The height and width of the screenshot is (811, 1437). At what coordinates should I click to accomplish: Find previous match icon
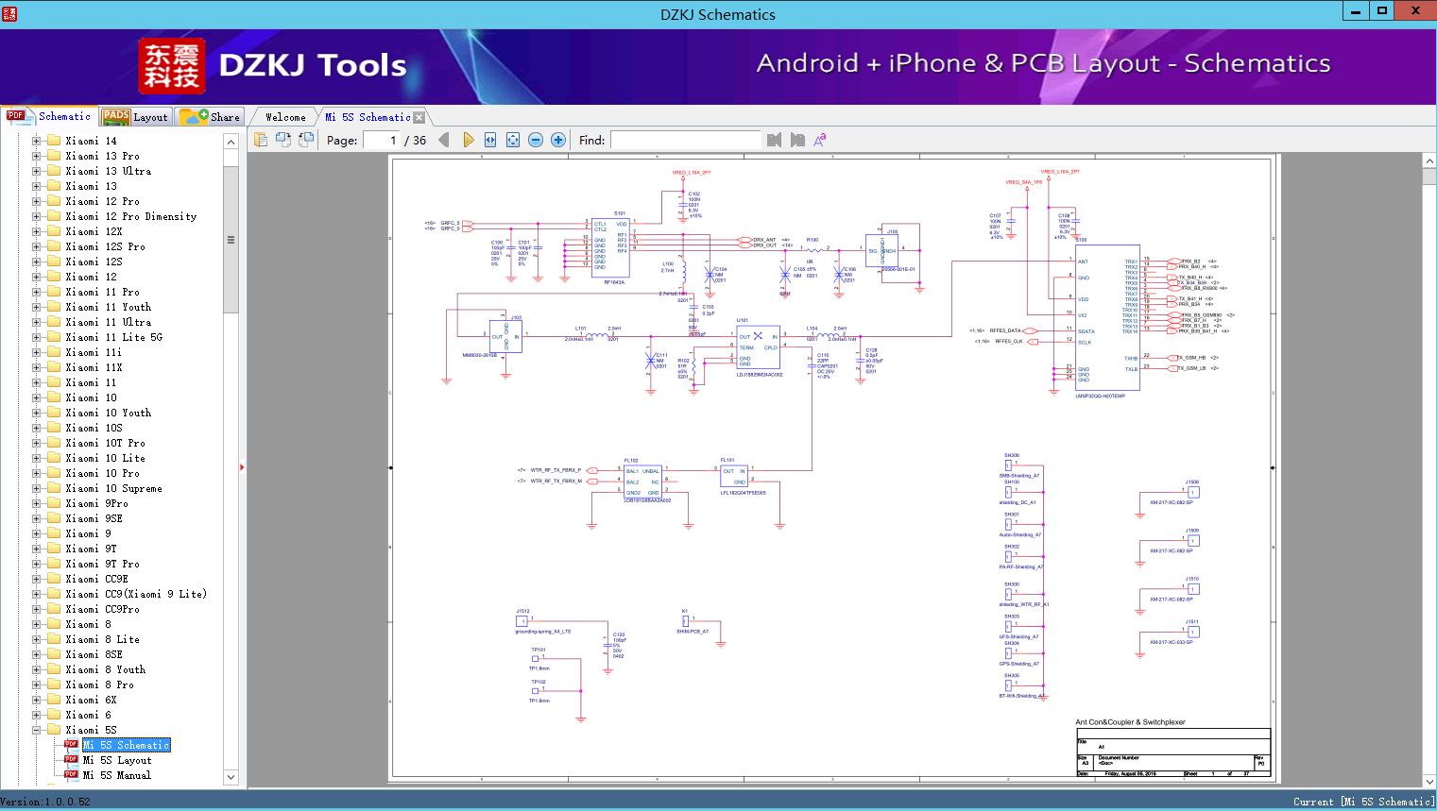coord(775,140)
